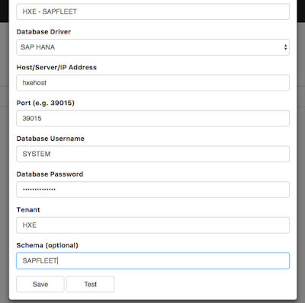This screenshot has width=305, height=303.
Task: Open the Database Driver dropdown showing SAP HANA
Action: (152, 47)
